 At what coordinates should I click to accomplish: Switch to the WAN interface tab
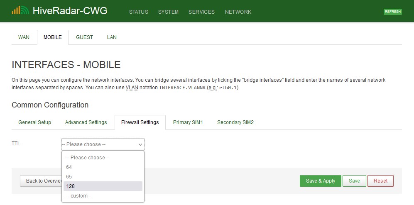click(x=24, y=37)
